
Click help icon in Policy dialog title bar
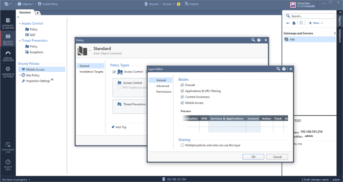(x=259, y=40)
